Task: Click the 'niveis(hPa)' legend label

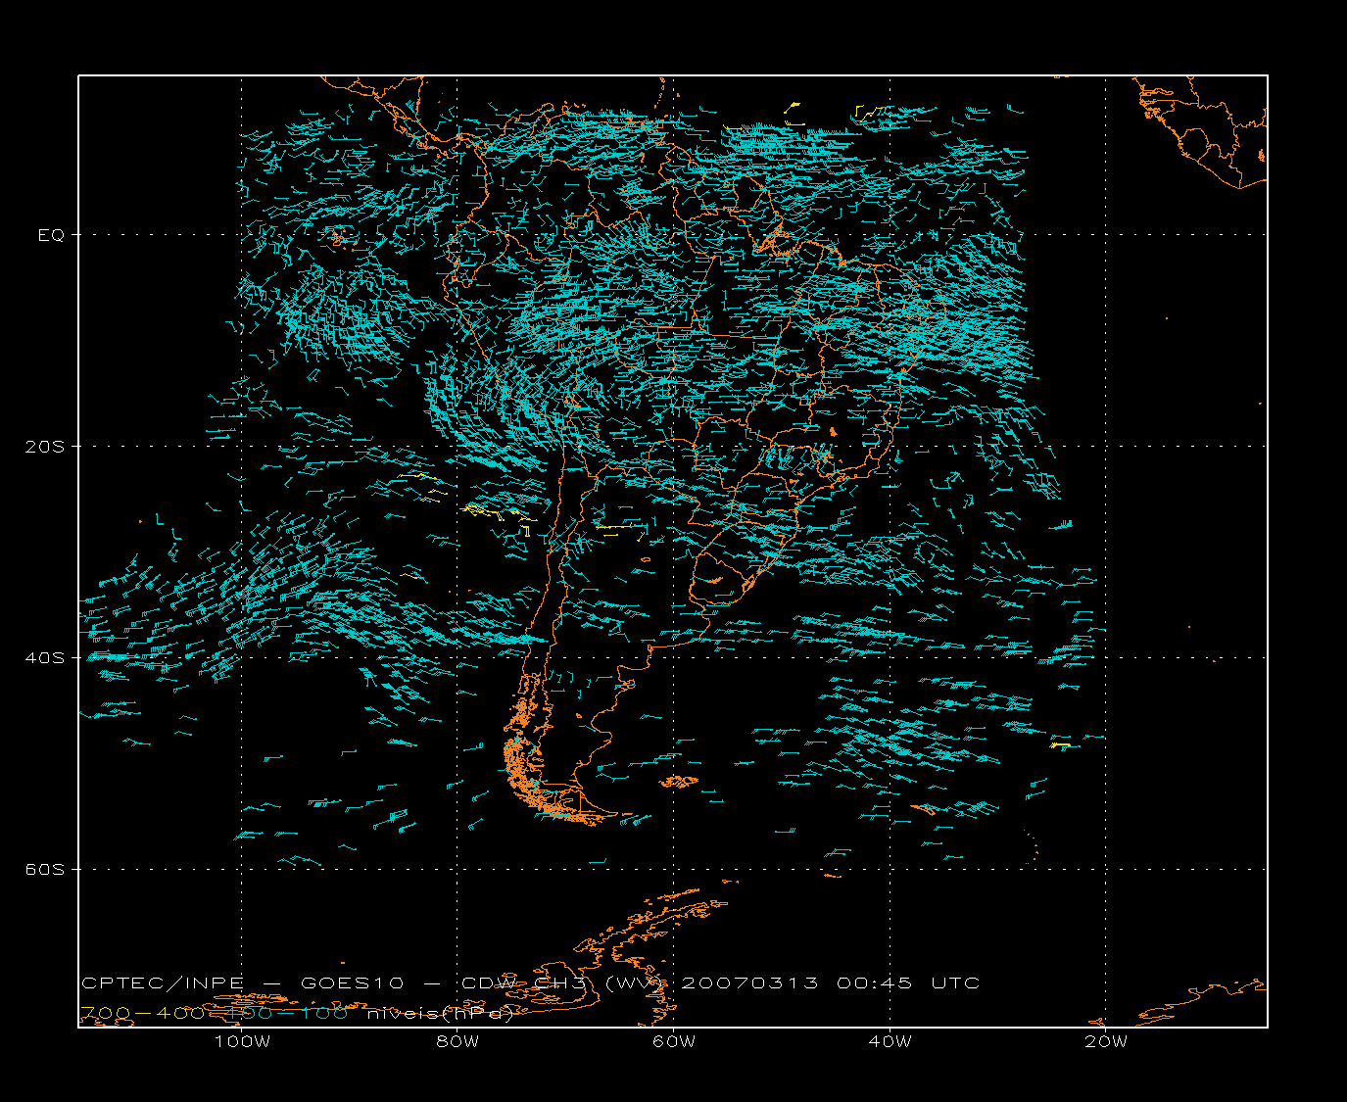Action: 441,1014
